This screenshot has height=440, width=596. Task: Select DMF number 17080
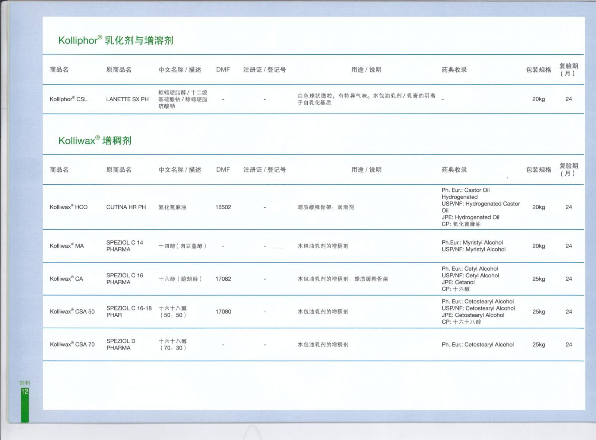[223, 312]
